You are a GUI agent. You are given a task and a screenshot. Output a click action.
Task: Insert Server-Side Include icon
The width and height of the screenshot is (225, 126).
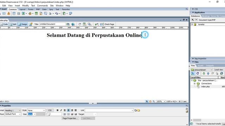pyautogui.click(x=41, y=14)
